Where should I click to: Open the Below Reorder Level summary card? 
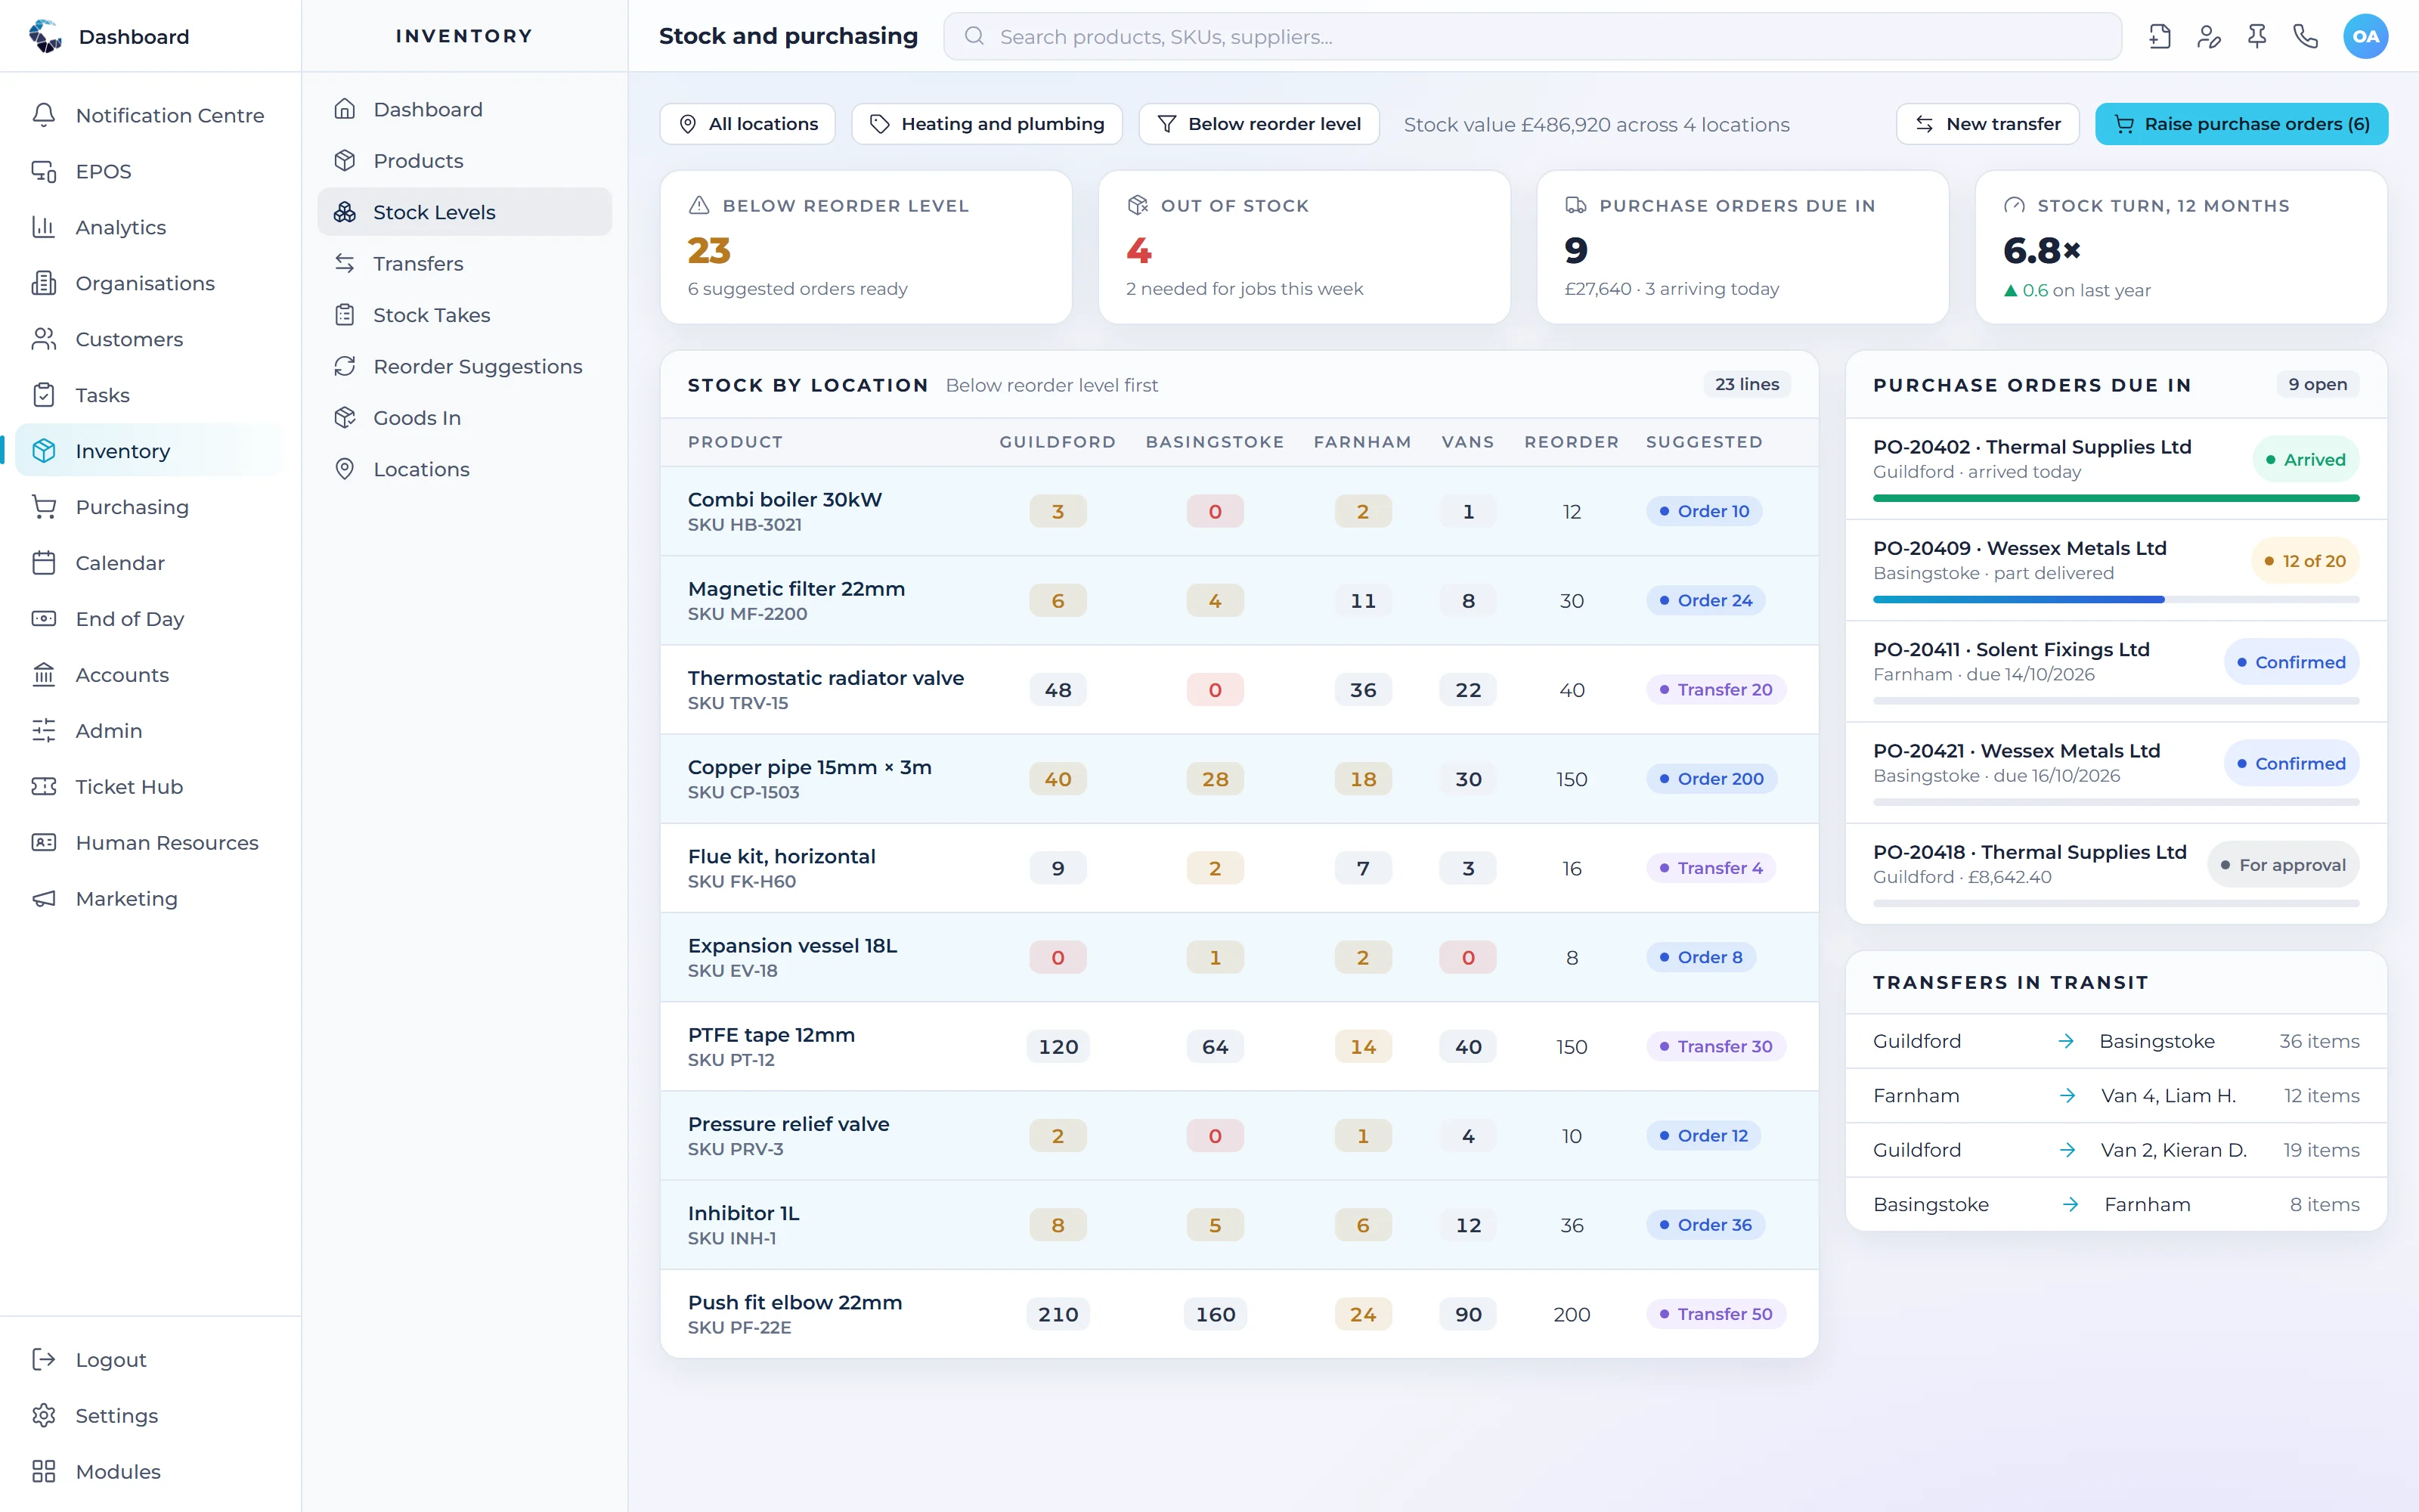point(866,247)
